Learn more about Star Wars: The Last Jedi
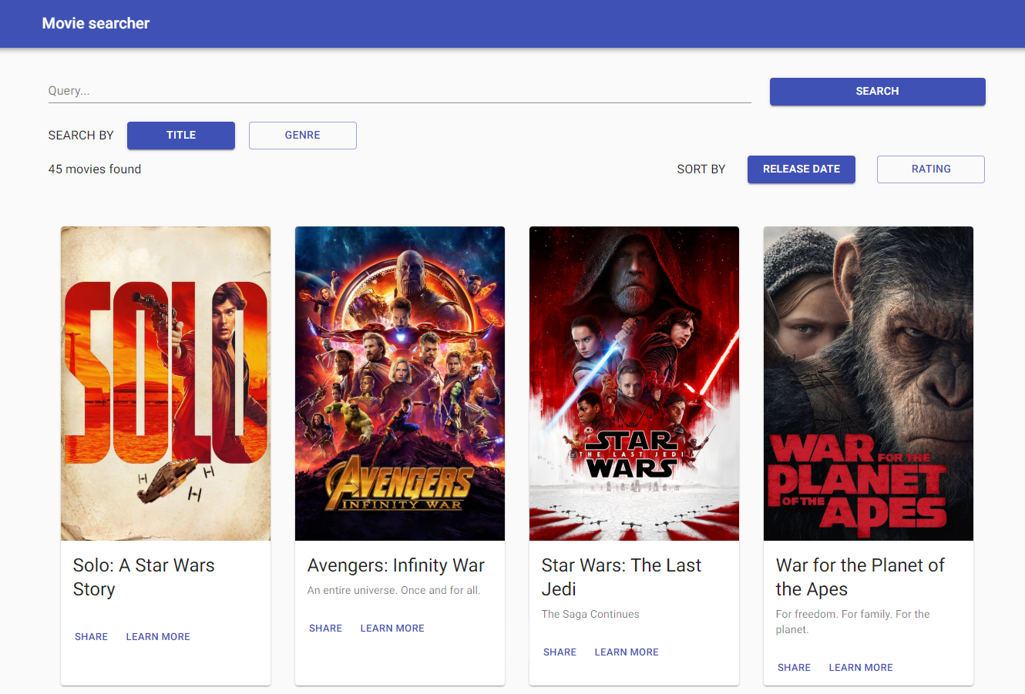The height and width of the screenshot is (694, 1025). 627,652
